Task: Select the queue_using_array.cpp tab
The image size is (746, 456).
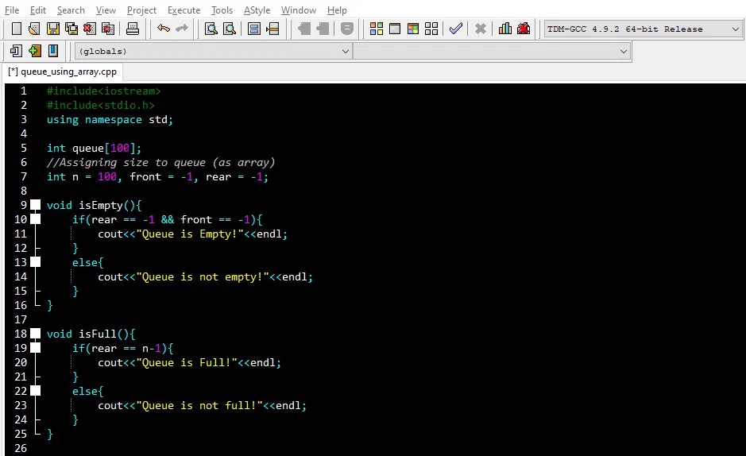Action: [62, 71]
